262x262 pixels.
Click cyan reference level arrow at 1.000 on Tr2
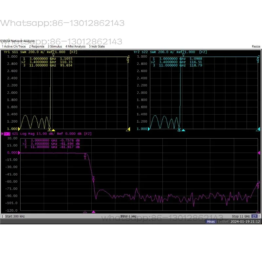click(149, 129)
